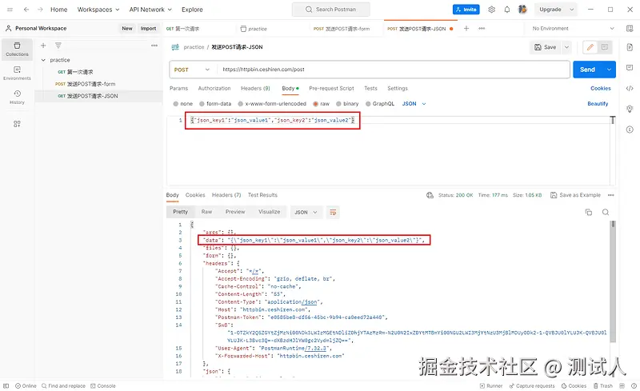Open Console in status bar
Screen dimensions: 640x391
point(103,385)
